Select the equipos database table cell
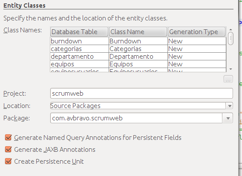This screenshot has width=242, height=176. (80, 64)
